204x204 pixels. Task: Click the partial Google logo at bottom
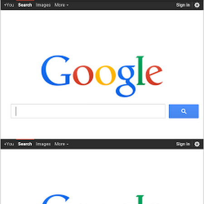tap(102, 199)
